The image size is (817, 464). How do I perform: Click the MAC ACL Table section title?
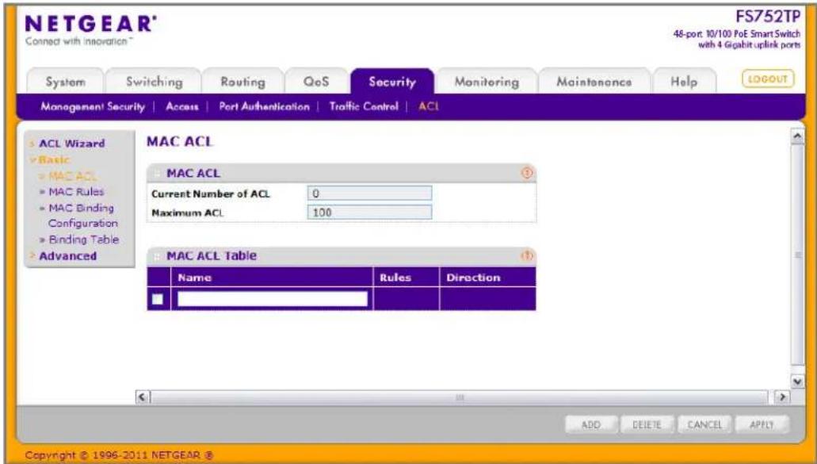point(212,255)
